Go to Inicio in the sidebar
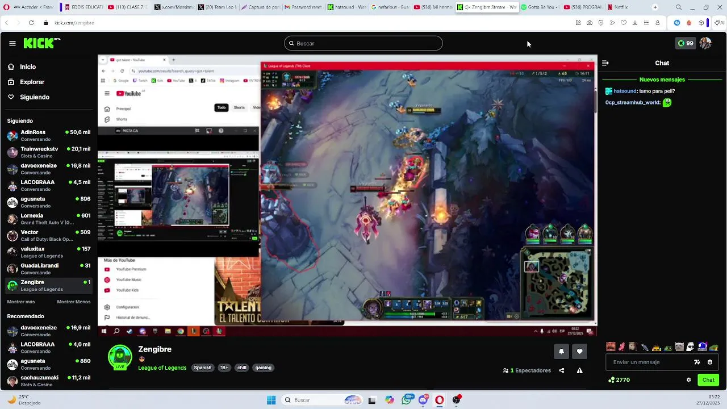 [x=28, y=66]
